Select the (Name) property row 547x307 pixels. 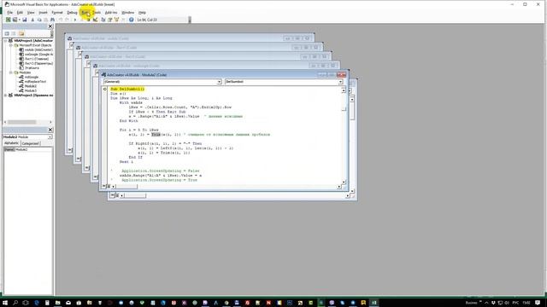pyautogui.click(x=28, y=149)
